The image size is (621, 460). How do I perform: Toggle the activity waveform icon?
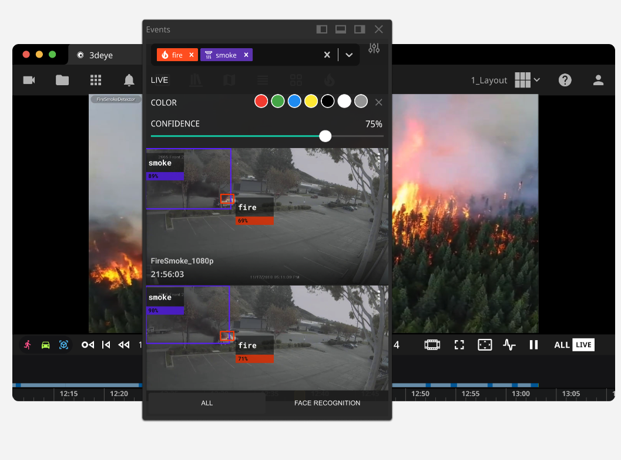pos(509,345)
